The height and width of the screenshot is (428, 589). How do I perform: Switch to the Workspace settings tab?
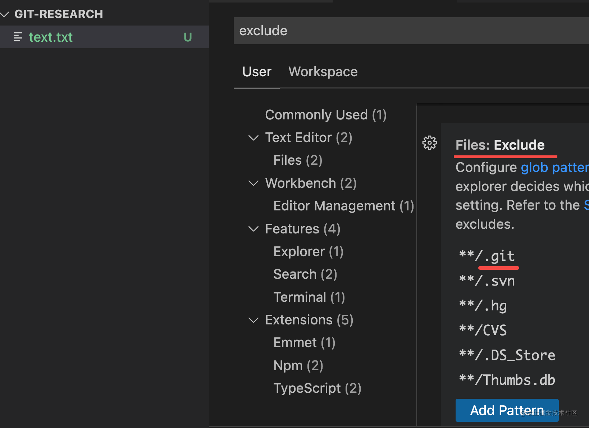[323, 72]
